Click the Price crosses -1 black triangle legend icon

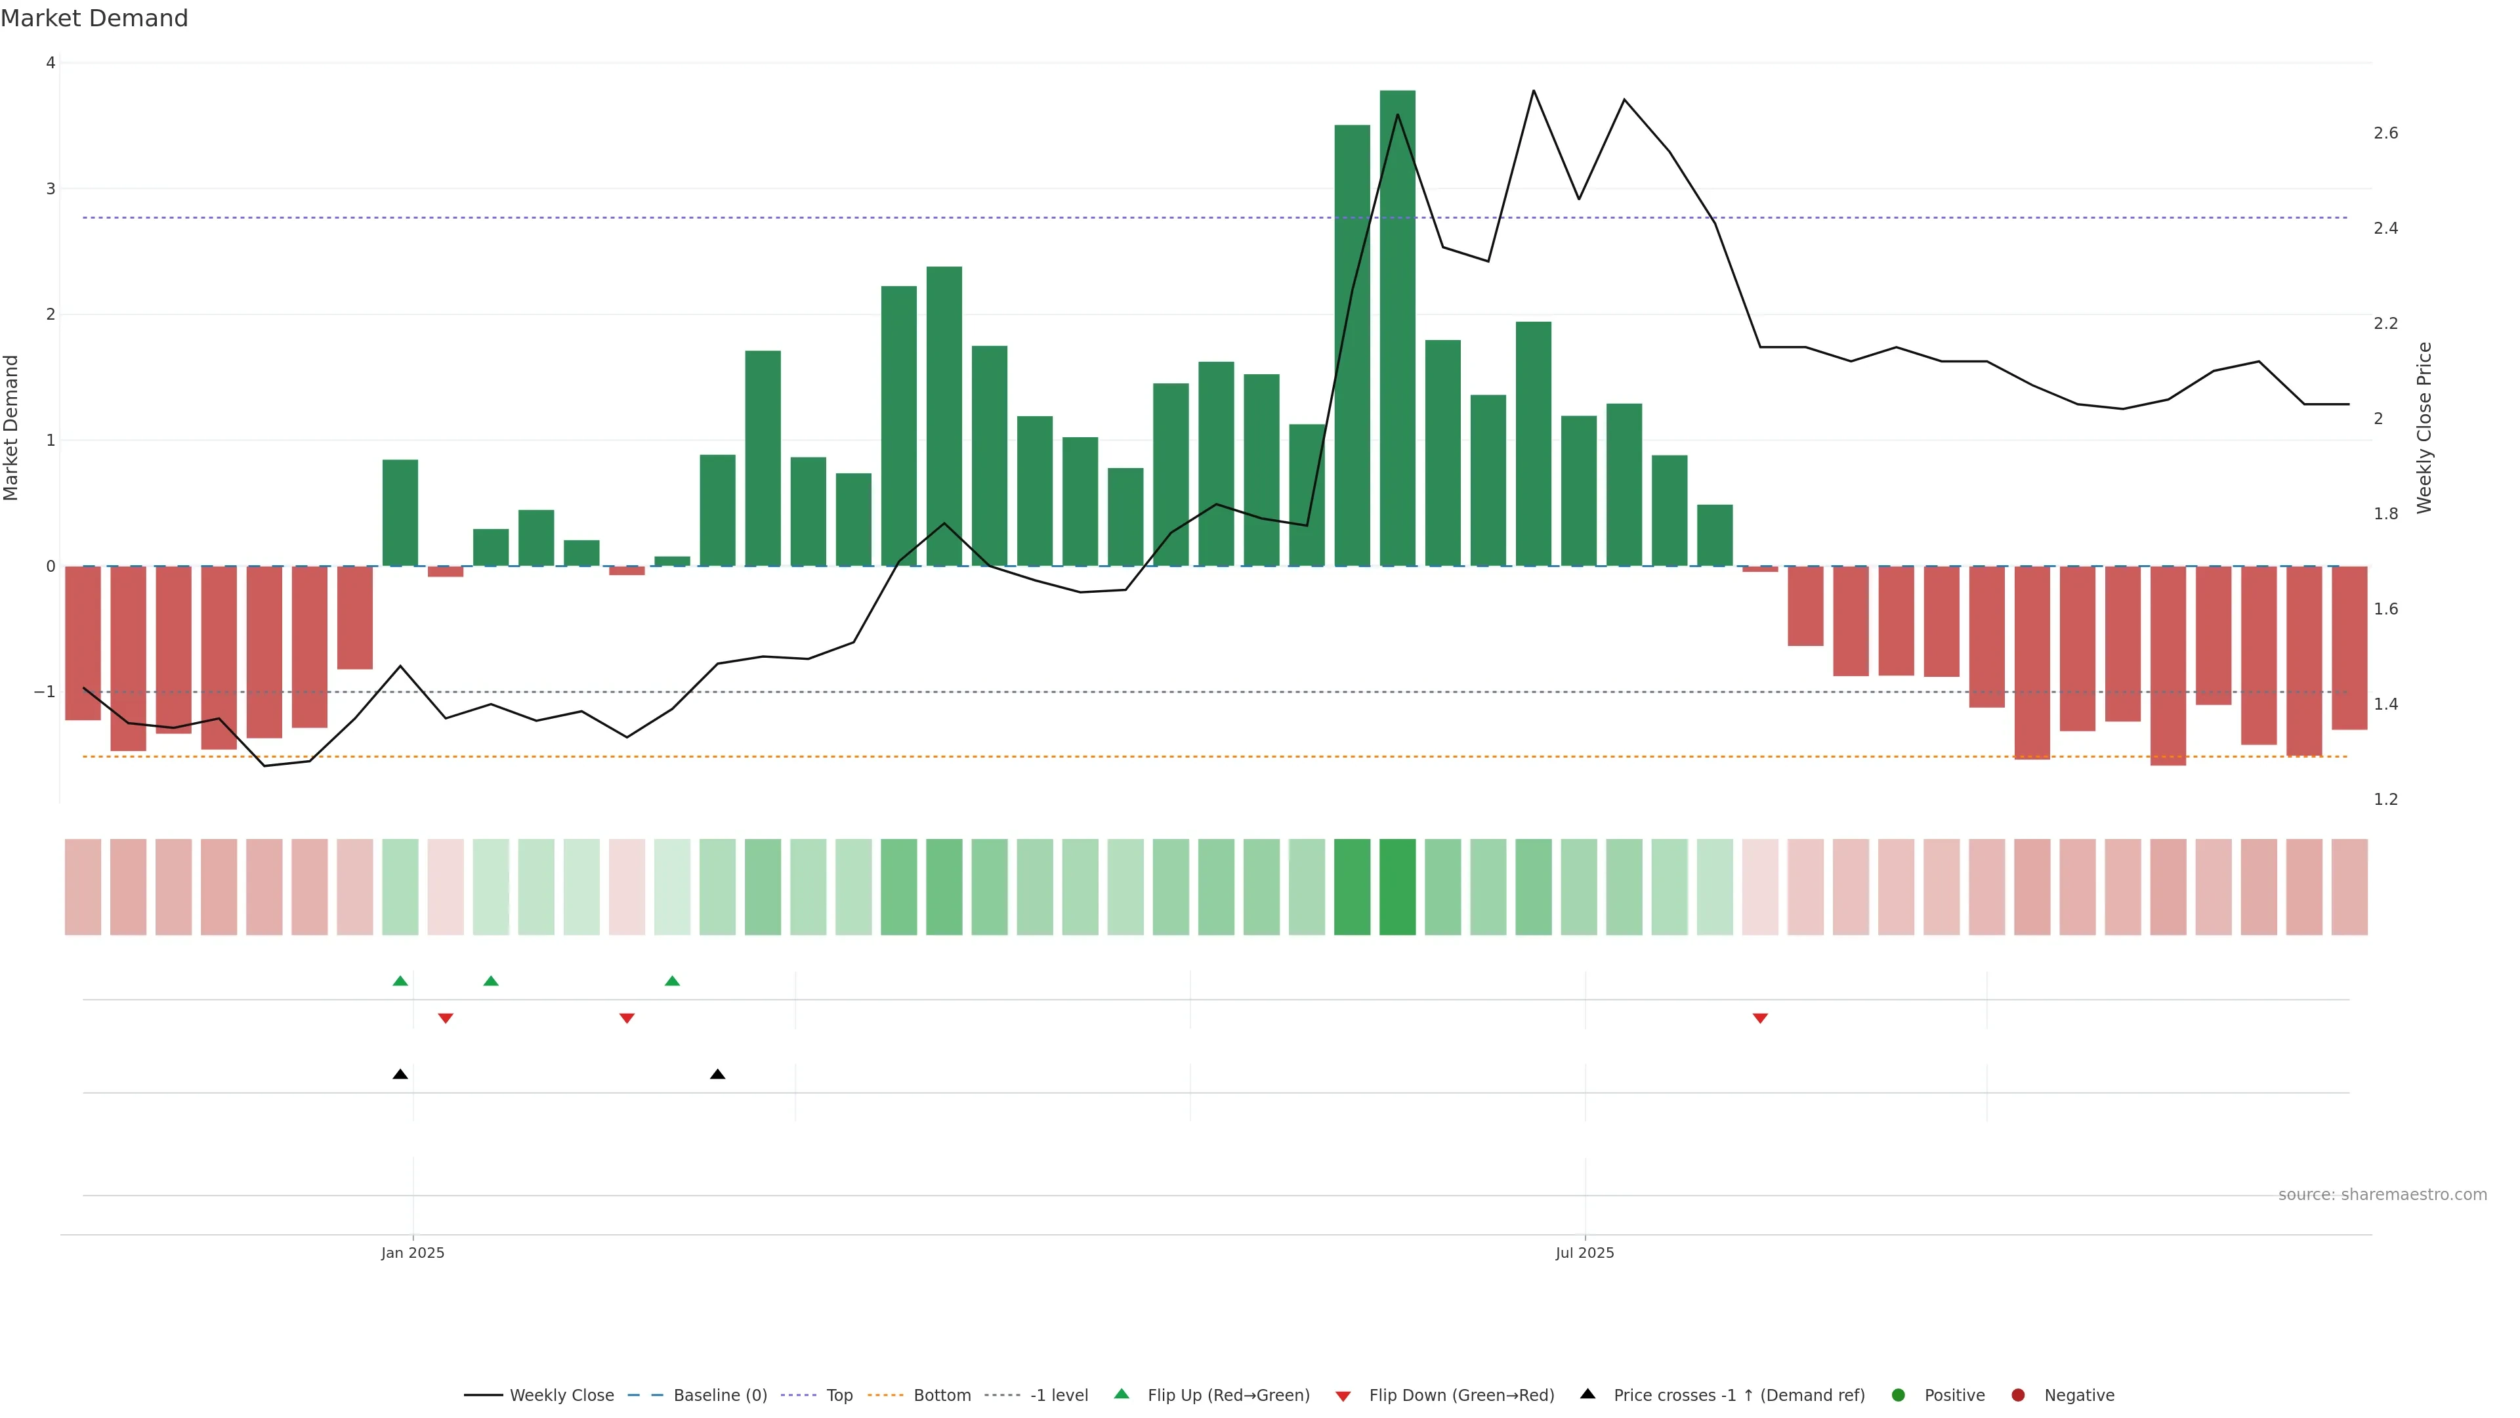(x=1587, y=1394)
